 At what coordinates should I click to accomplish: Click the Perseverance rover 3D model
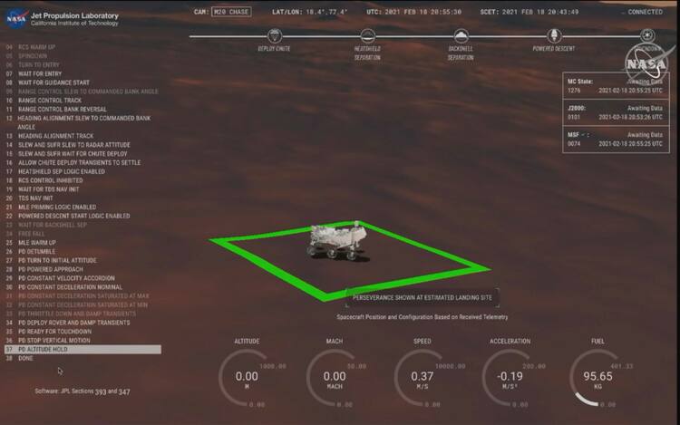pos(337,240)
